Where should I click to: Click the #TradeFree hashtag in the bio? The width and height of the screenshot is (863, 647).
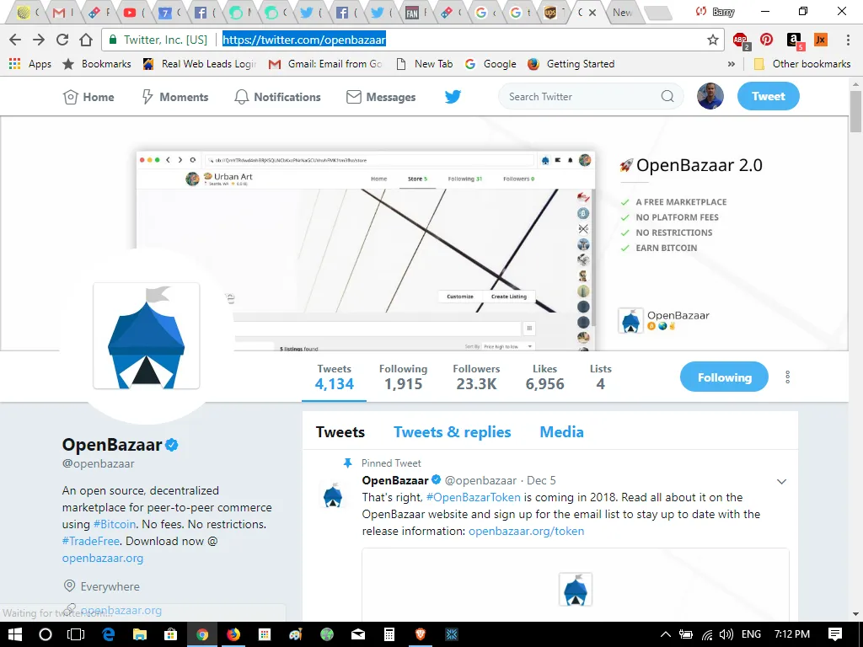[91, 541]
